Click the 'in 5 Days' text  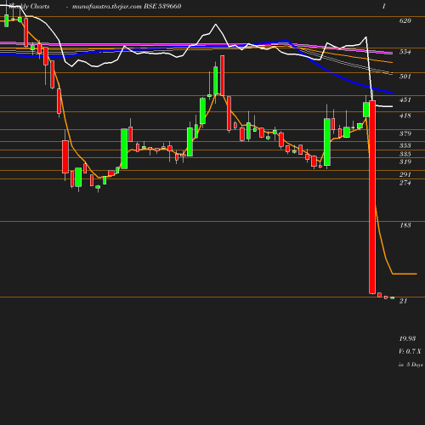(x=411, y=365)
